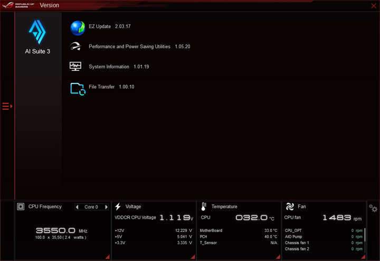Click the +12V voltage row
Image resolution: width=380 pixels, height=261 pixels.
pyautogui.click(x=154, y=230)
